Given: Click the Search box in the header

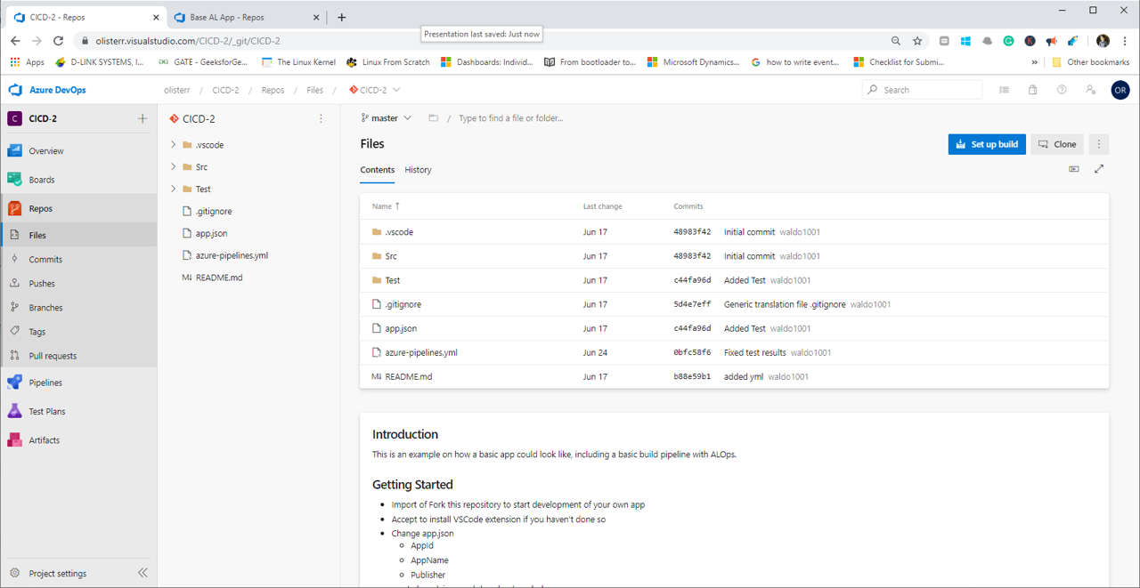Looking at the screenshot, I should [922, 90].
